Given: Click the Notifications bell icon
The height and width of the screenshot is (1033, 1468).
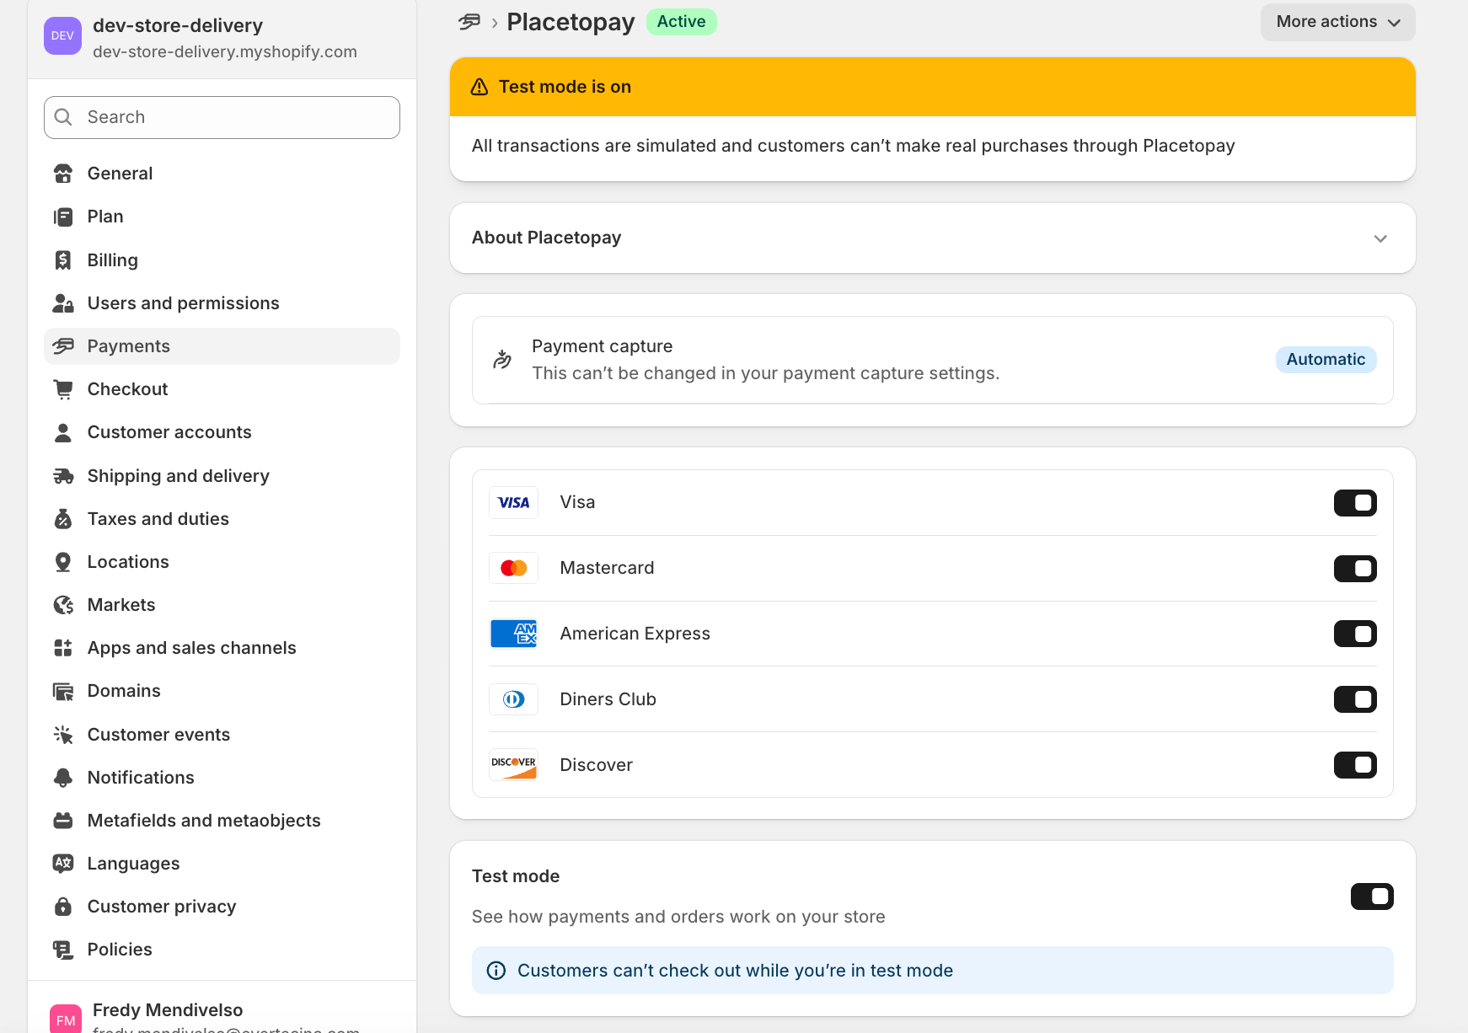Looking at the screenshot, I should 63,778.
